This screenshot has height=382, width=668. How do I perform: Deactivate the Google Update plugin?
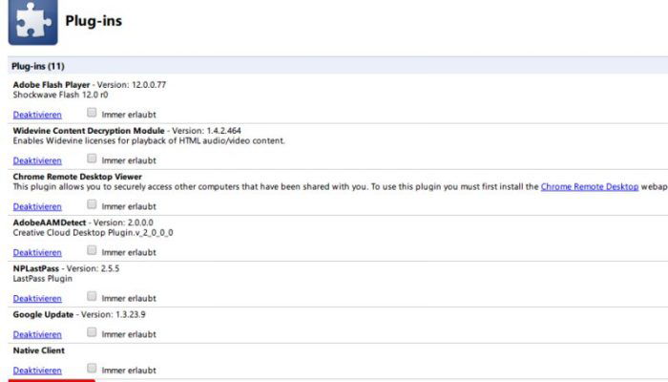[37, 334]
